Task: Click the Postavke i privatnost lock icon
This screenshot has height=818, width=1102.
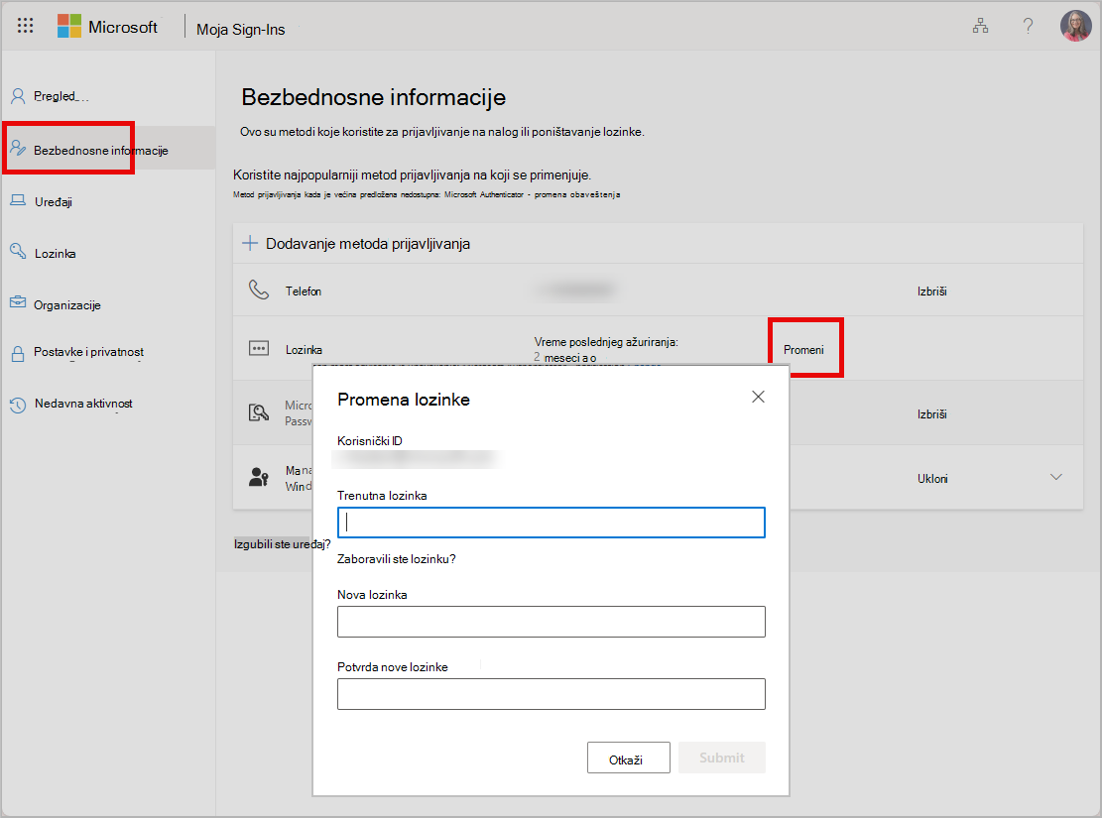Action: point(18,353)
